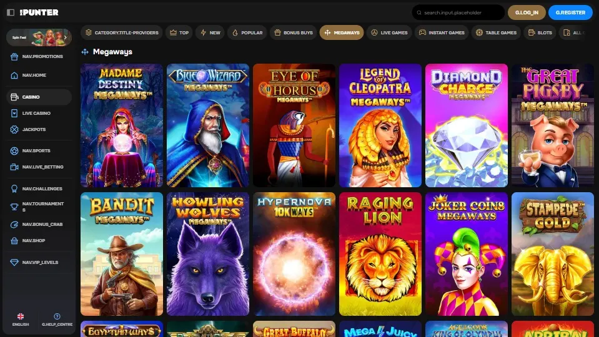The width and height of the screenshot is (599, 337).
Task: Focus the search input field
Action: 458,12
